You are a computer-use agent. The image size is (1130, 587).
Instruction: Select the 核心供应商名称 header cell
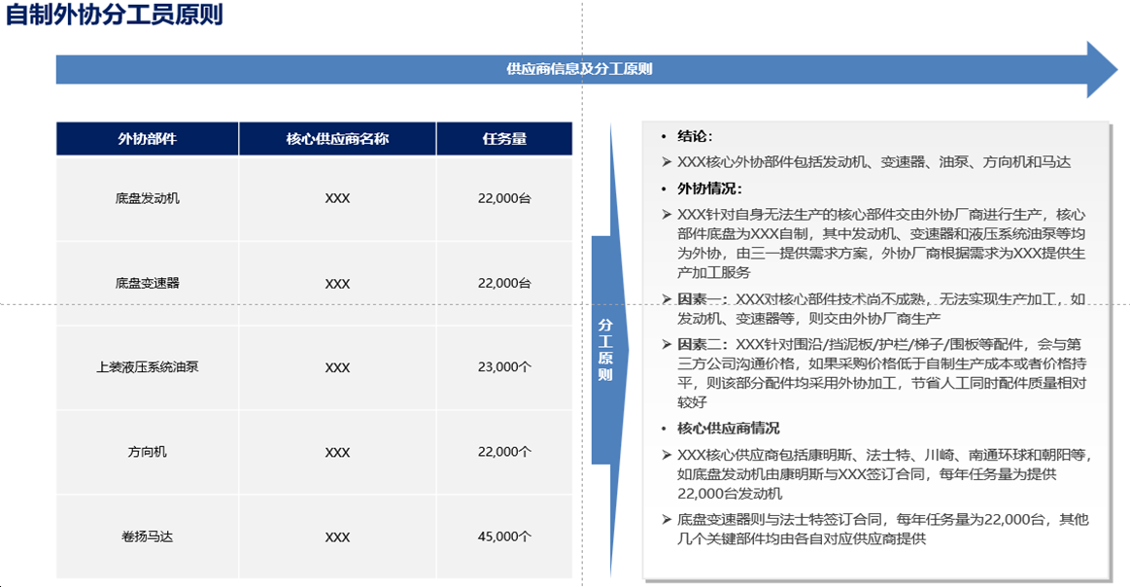(337, 138)
